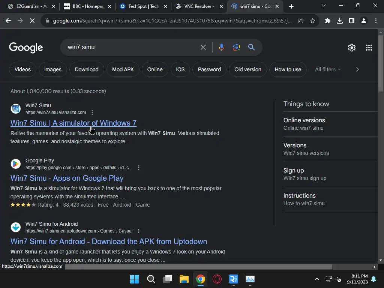Search by image with Google Lens
Viewport: 384px width, 288px height.
[236, 47]
